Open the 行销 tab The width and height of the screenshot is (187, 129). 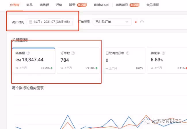(x=59, y=5)
